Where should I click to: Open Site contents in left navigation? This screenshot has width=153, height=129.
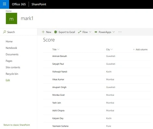click(13, 67)
